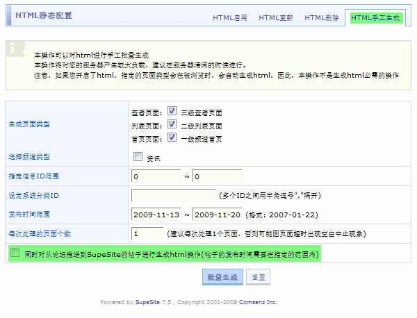Select the 每次处理的页面个数 input field
The image size is (417, 318).
coord(147,233)
